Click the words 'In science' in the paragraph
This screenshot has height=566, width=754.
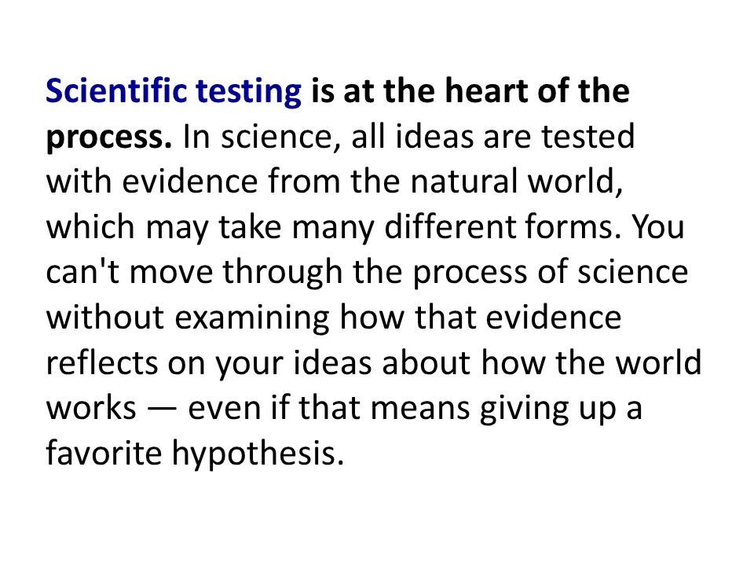pyautogui.click(x=258, y=137)
